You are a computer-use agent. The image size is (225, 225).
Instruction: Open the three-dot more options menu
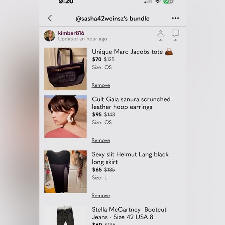175,18
